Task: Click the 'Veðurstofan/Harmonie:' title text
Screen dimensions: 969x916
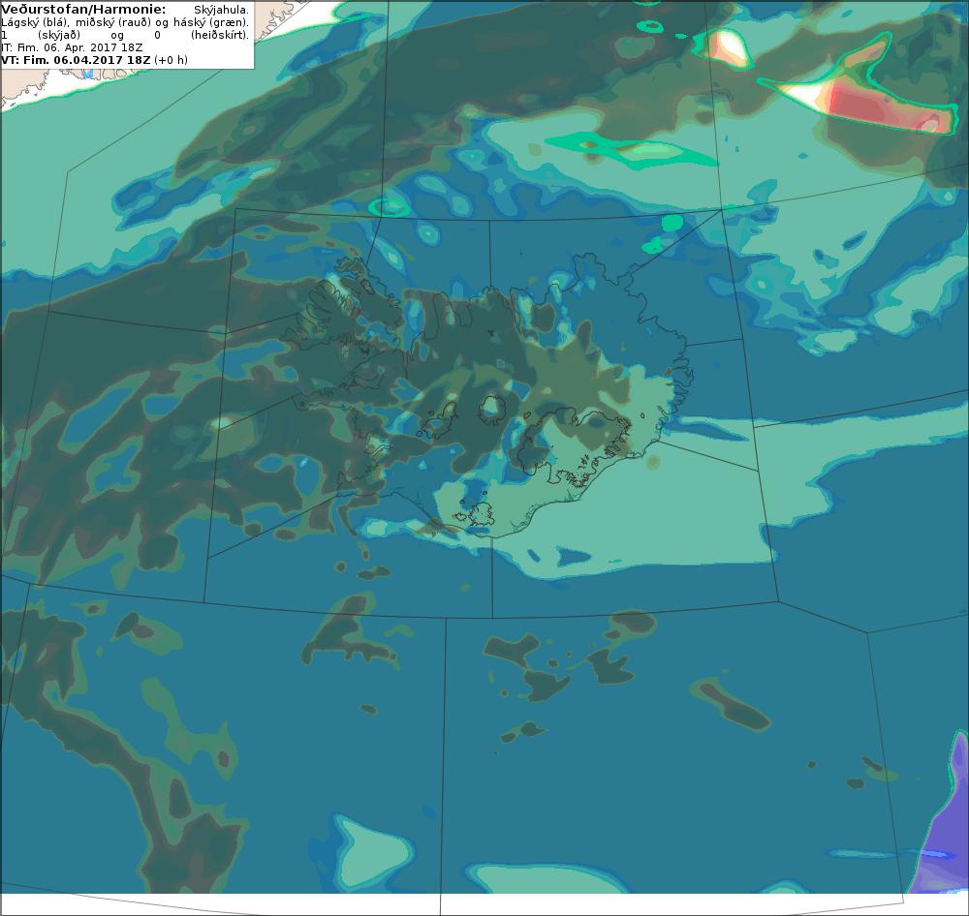Action: [x=83, y=10]
